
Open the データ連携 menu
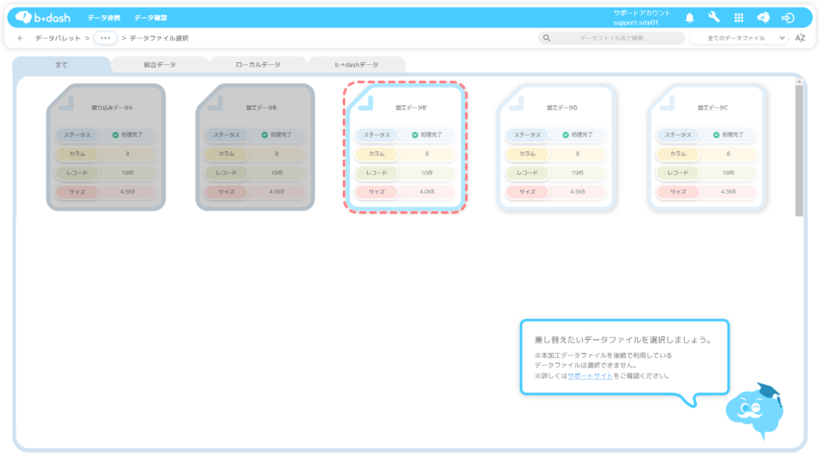(104, 18)
